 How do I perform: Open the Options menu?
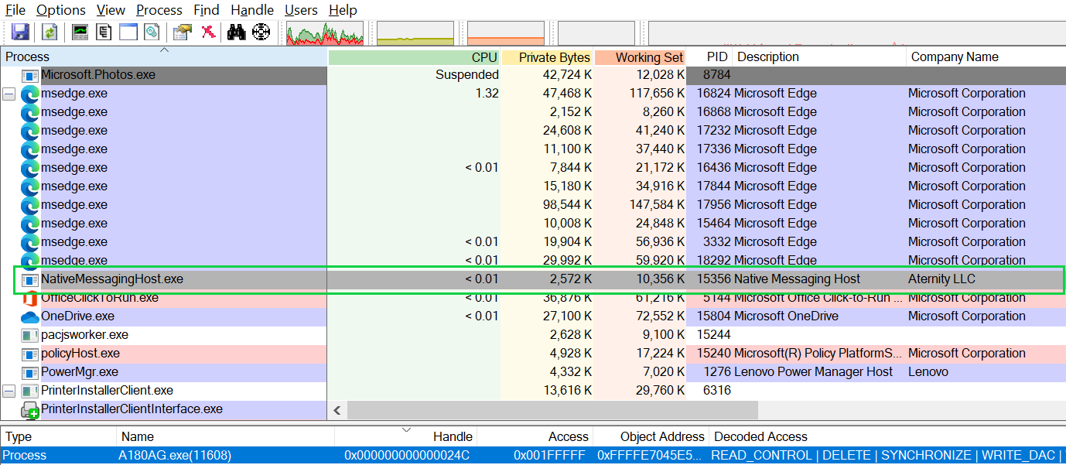pos(61,10)
